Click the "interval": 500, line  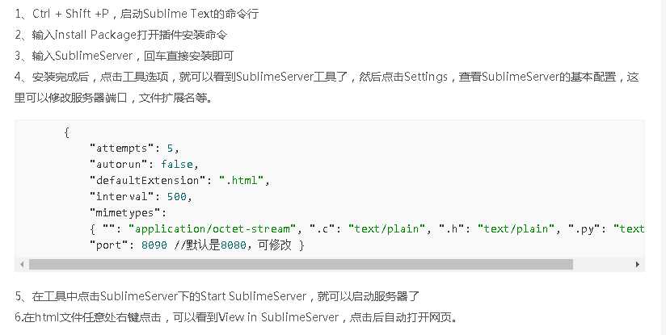pos(141,196)
